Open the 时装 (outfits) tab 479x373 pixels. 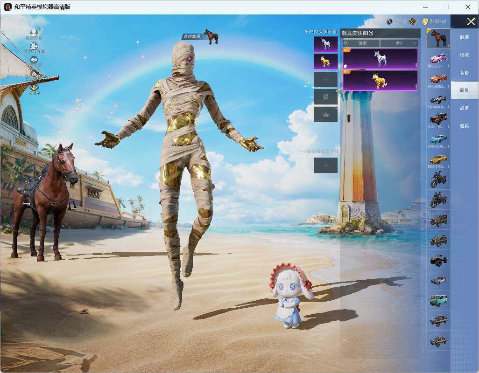click(465, 37)
